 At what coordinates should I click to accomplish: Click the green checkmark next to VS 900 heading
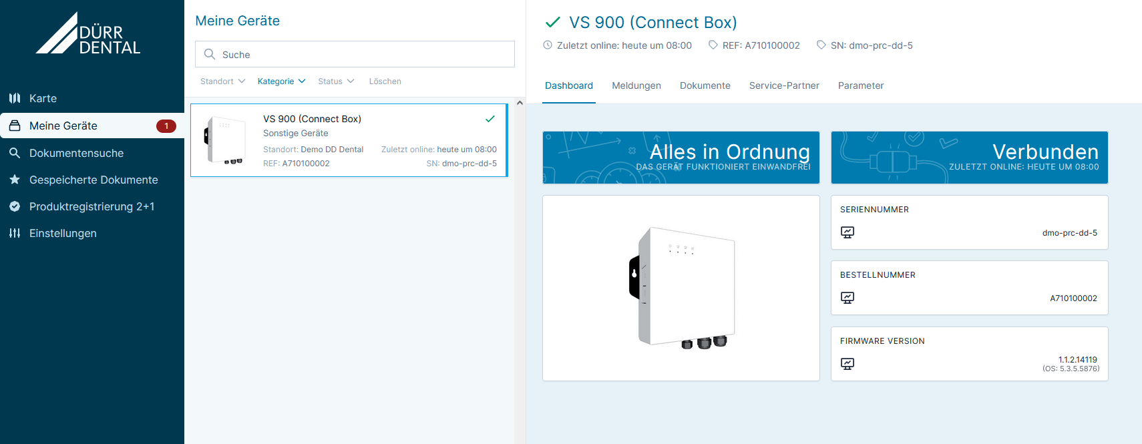coord(553,22)
